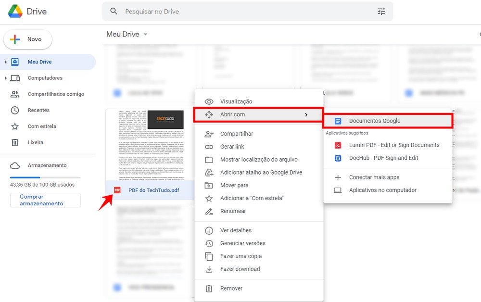Image resolution: width=481 pixels, height=302 pixels.
Task: Choose Adicionar atalho ao Google Drive
Action: tap(259, 172)
